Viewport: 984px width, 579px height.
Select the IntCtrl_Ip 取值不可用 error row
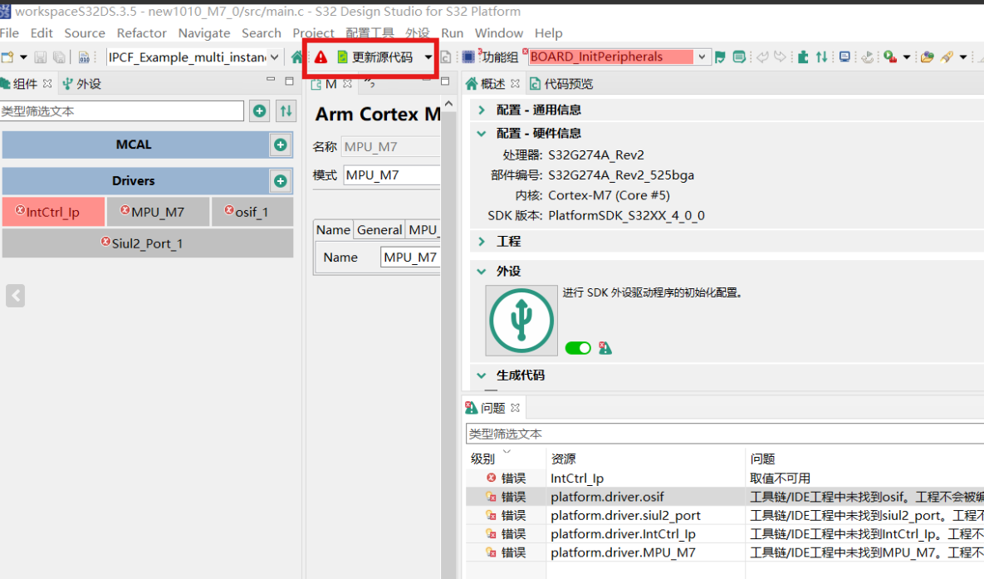click(x=725, y=478)
